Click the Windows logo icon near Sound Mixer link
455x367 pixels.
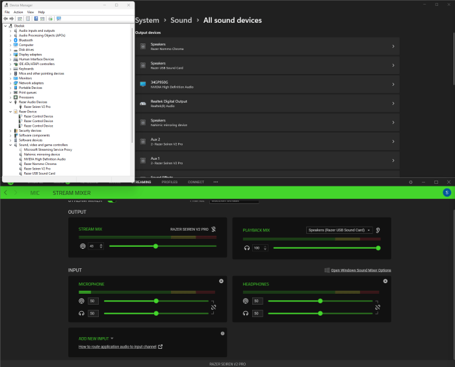(x=327, y=270)
